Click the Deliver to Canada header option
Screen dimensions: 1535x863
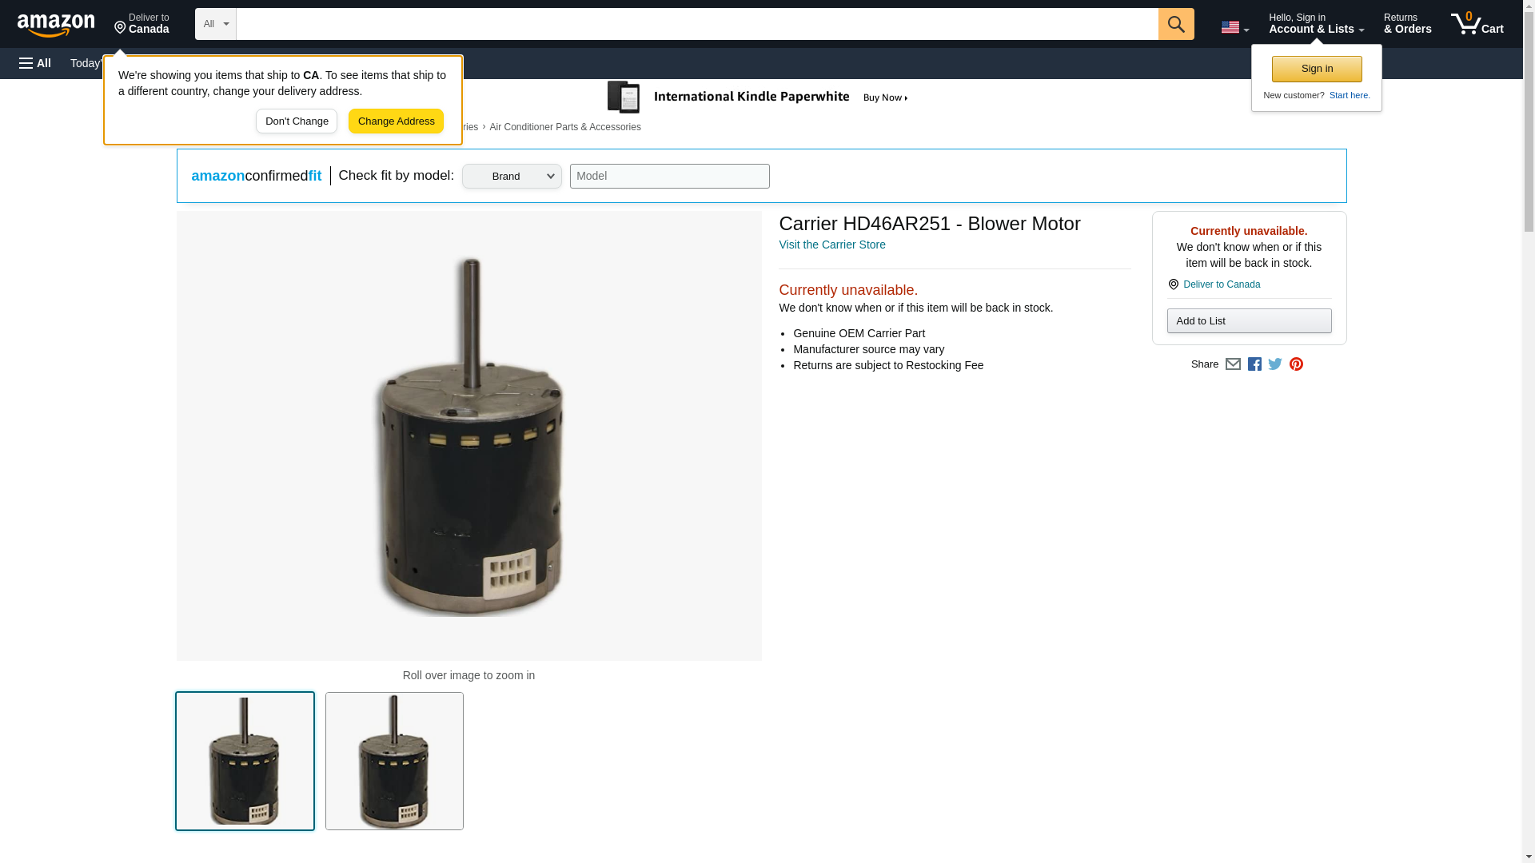coord(142,24)
